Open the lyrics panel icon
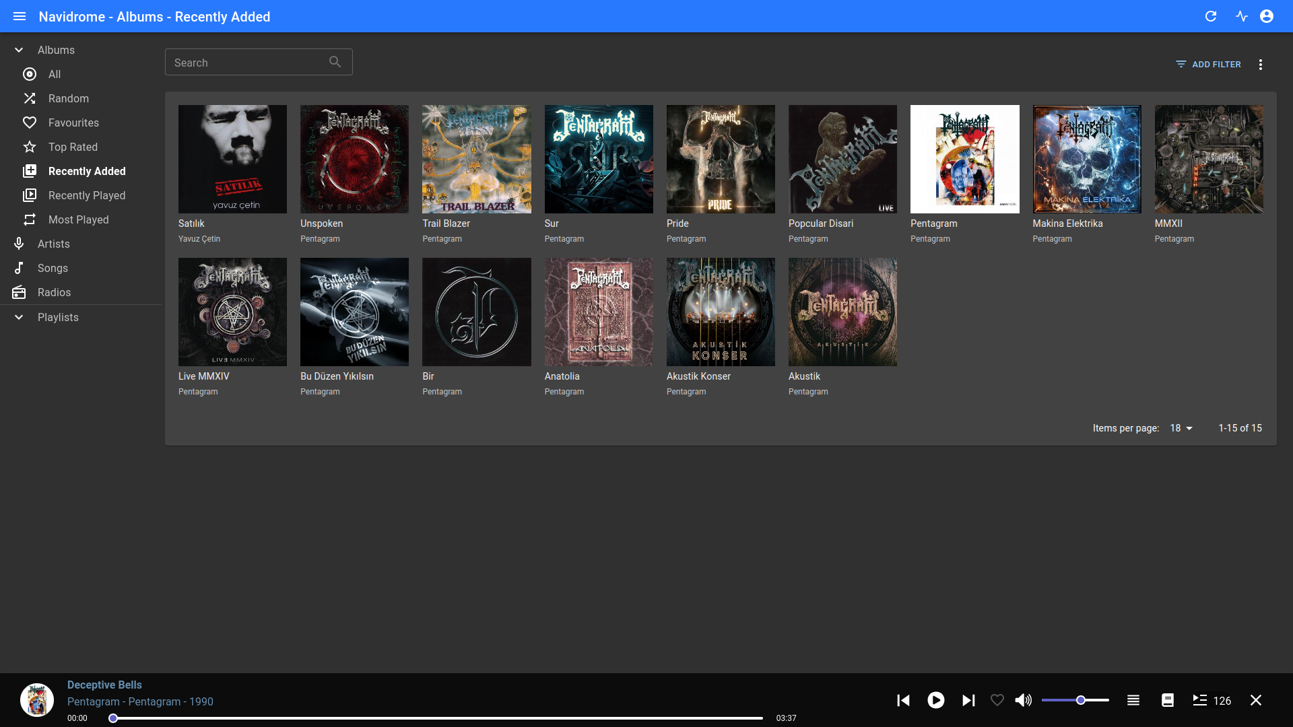This screenshot has width=1293, height=727. (1168, 701)
